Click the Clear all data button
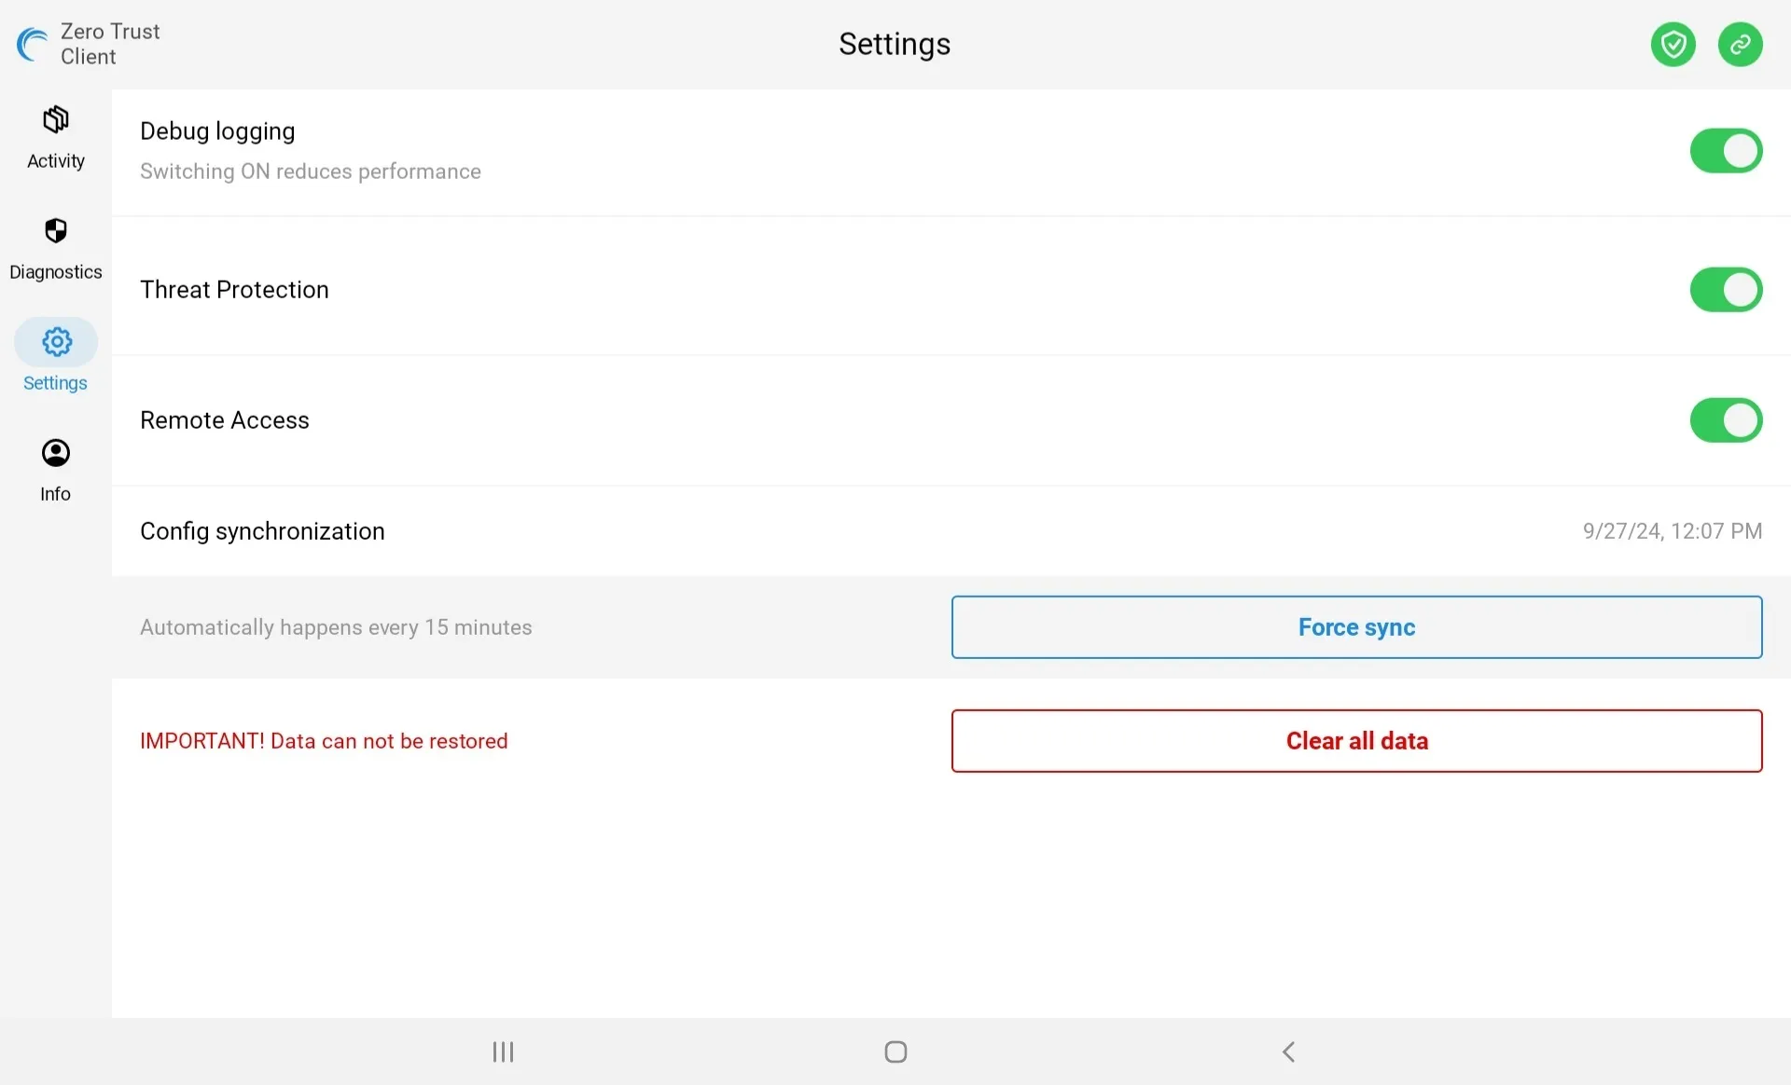This screenshot has height=1085, width=1791. tap(1356, 741)
